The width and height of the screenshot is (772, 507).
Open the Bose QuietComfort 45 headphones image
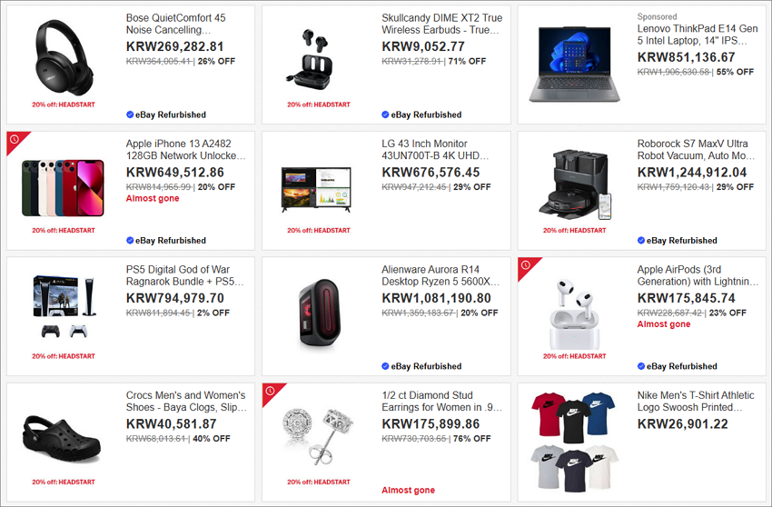pyautogui.click(x=64, y=57)
